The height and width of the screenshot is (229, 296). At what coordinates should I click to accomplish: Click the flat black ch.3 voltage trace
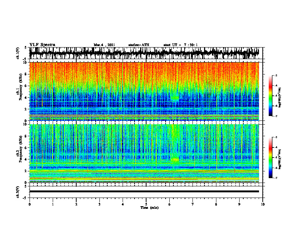point(144,192)
